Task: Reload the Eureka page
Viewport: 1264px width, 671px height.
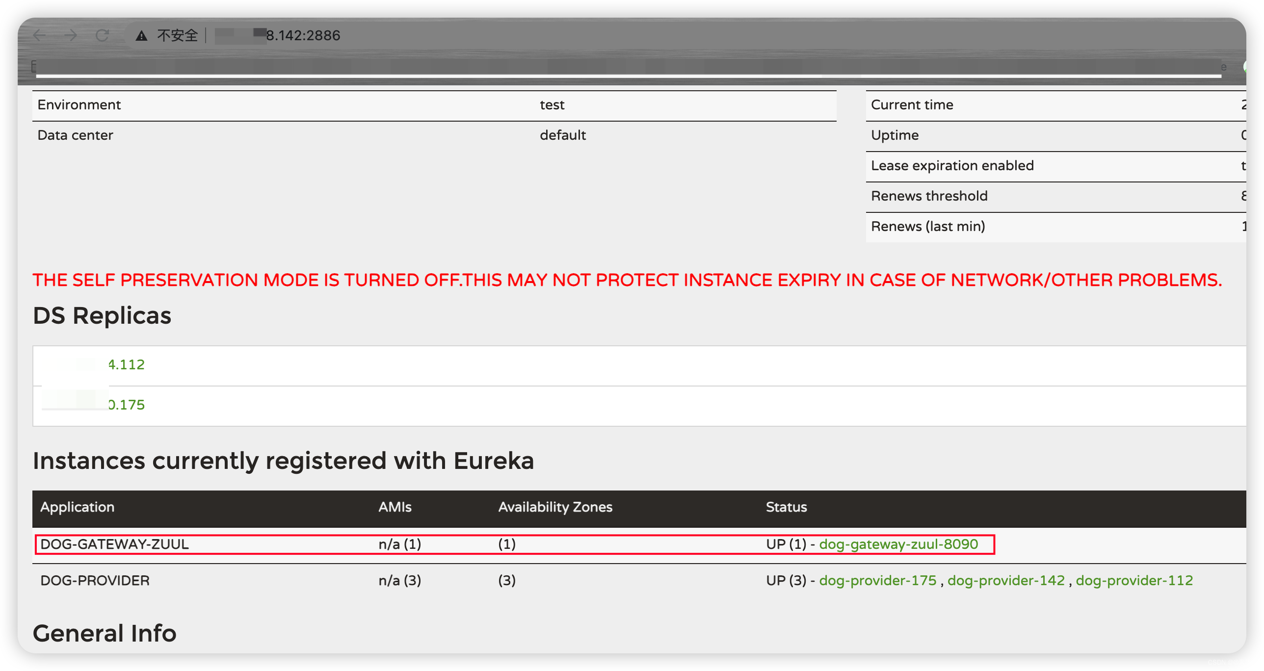Action: click(x=102, y=35)
